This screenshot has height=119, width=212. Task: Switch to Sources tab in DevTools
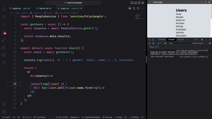click(181, 40)
